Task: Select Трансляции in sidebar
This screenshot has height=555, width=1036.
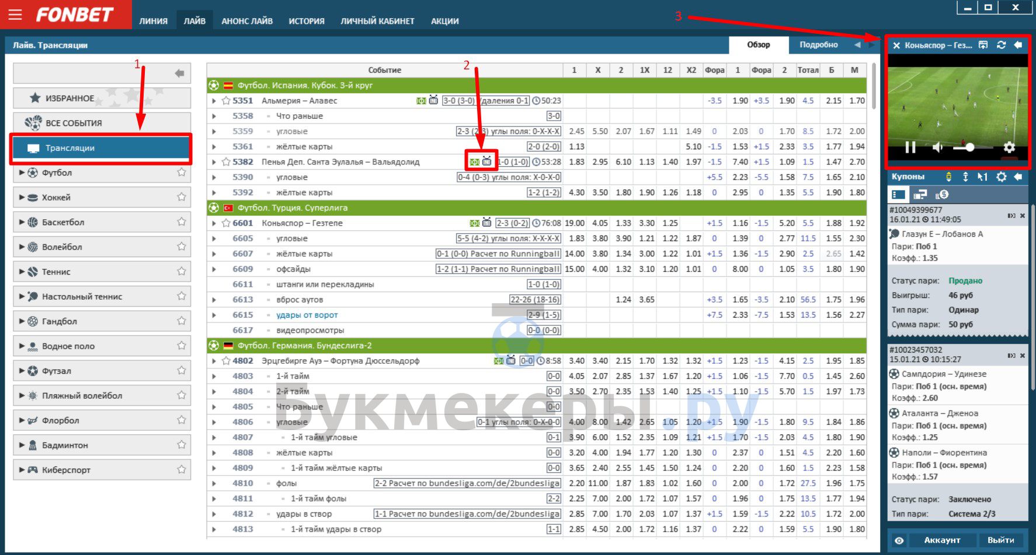Action: coord(102,148)
